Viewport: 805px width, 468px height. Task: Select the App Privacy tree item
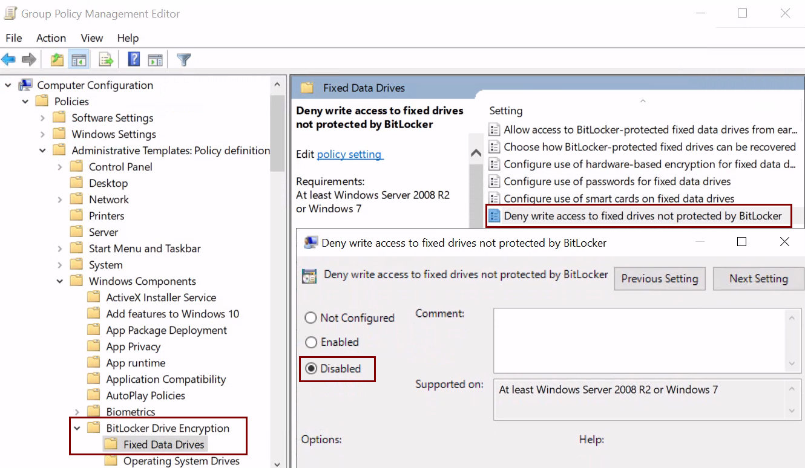[x=133, y=346]
